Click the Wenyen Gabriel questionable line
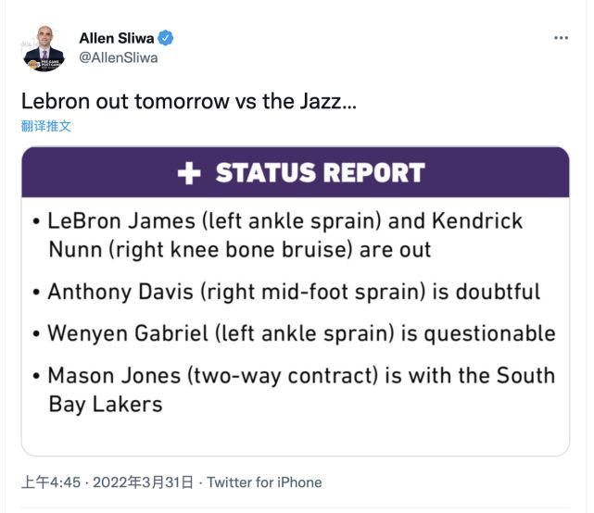 [x=301, y=333]
